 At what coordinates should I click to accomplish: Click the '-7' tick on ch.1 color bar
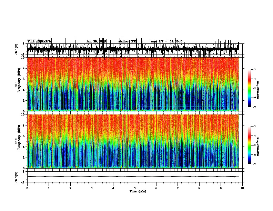pyautogui.click(x=254, y=107)
